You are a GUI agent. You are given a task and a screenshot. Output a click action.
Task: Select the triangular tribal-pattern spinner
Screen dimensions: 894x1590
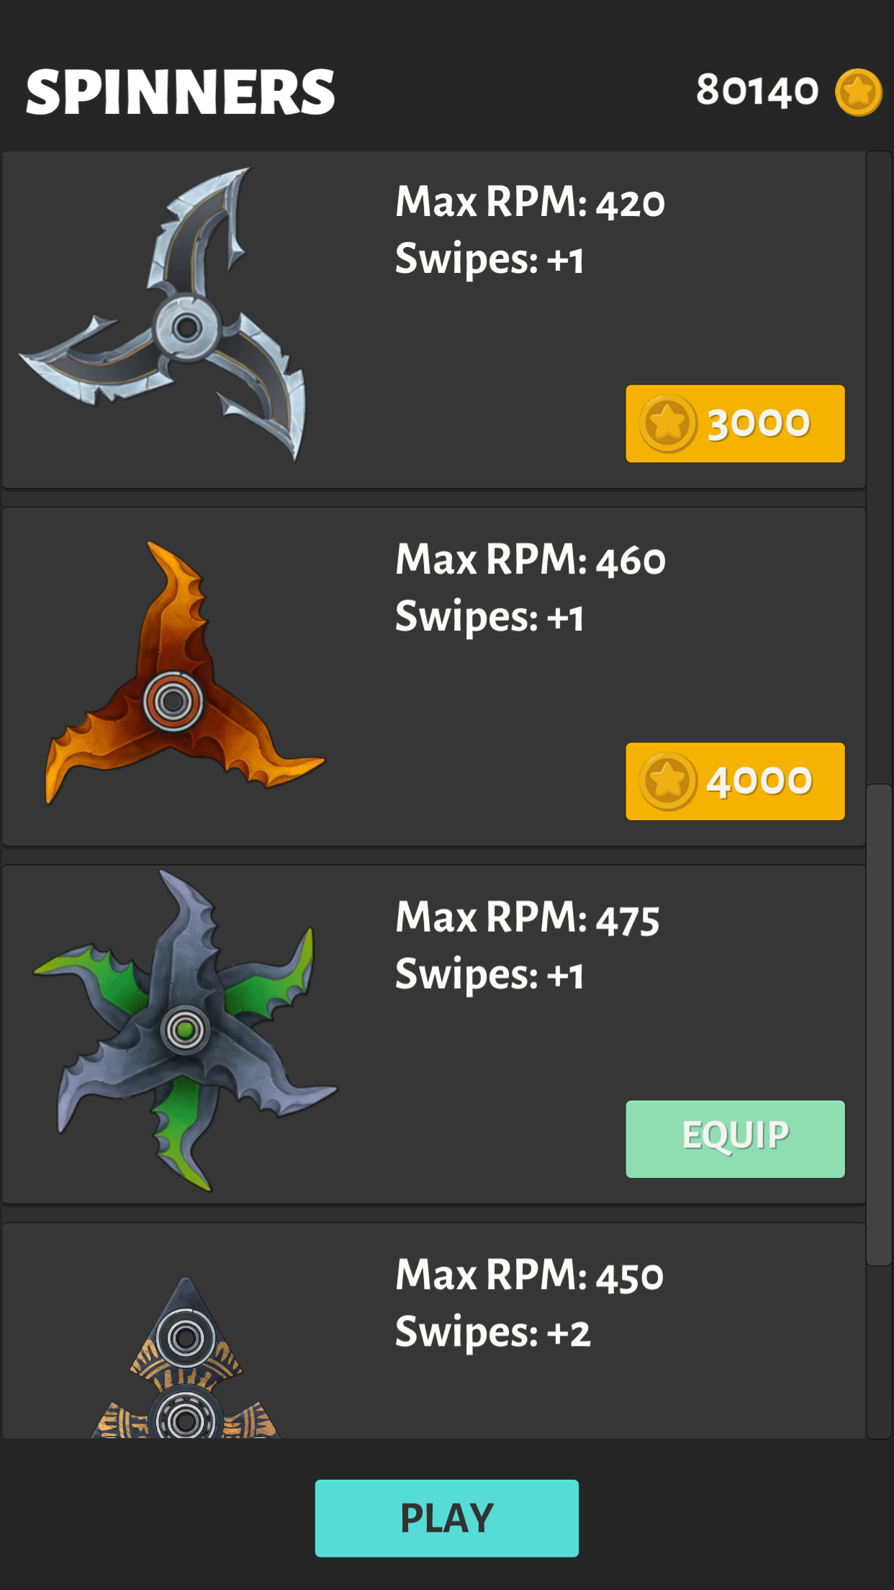(x=185, y=1357)
